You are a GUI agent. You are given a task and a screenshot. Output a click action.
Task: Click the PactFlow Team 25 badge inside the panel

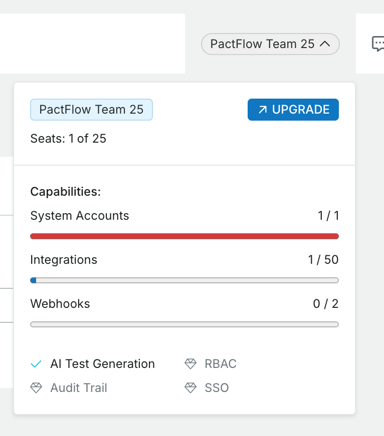(x=91, y=110)
